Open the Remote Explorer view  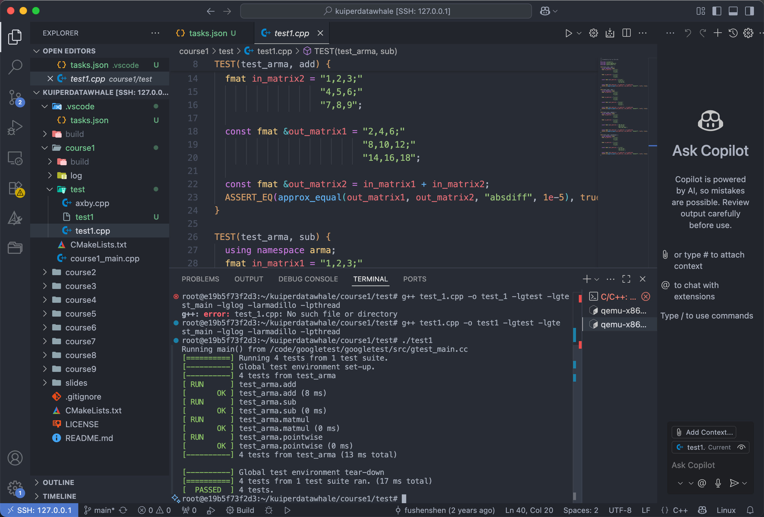15,158
